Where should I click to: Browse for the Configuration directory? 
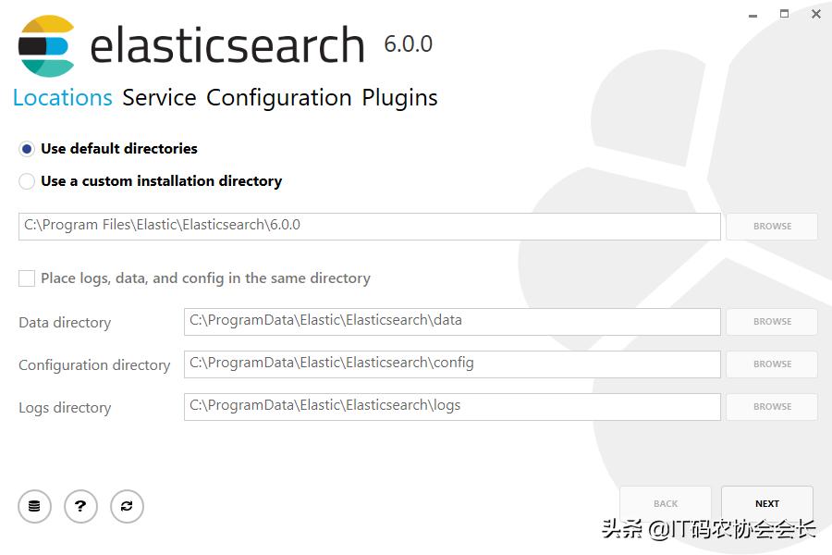coord(771,364)
